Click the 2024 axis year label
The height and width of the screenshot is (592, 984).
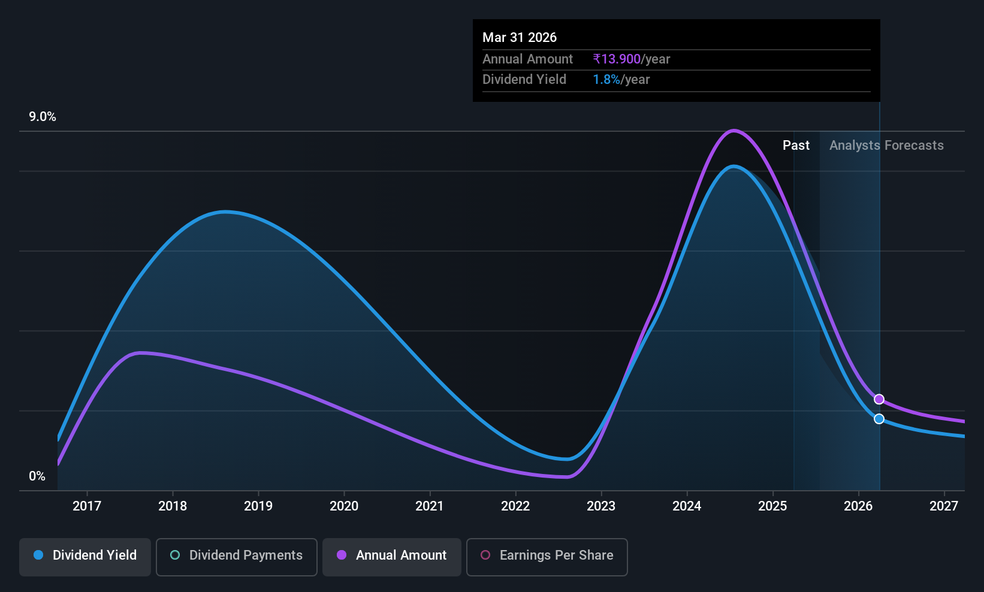tap(687, 506)
